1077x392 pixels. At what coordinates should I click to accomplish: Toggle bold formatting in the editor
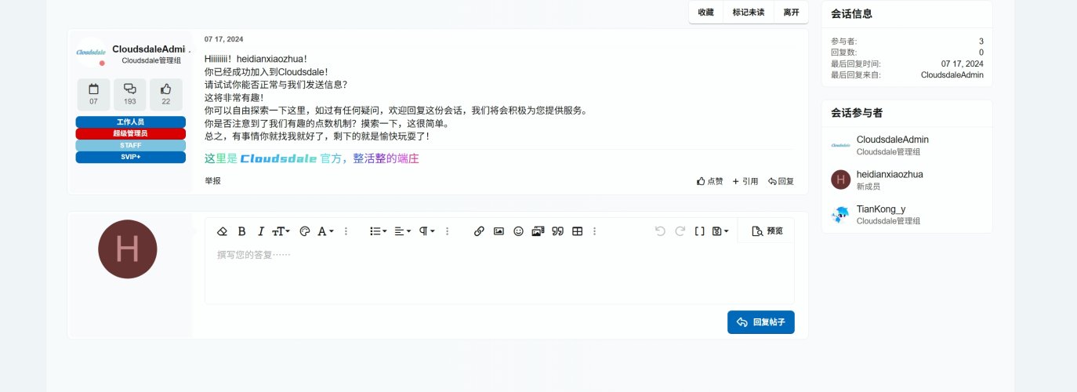pyautogui.click(x=241, y=231)
